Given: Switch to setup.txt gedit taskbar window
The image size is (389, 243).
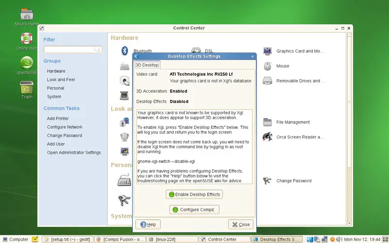Looking at the screenshot, I should point(68,239).
